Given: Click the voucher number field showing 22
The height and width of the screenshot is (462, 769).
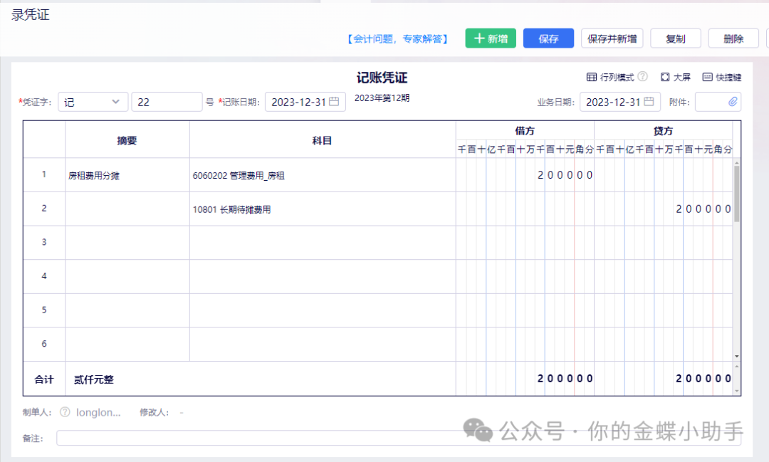Looking at the screenshot, I should [167, 102].
